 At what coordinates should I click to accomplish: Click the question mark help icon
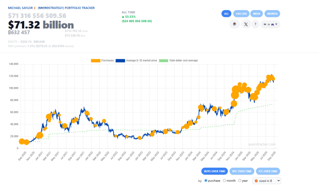(x=255, y=24)
